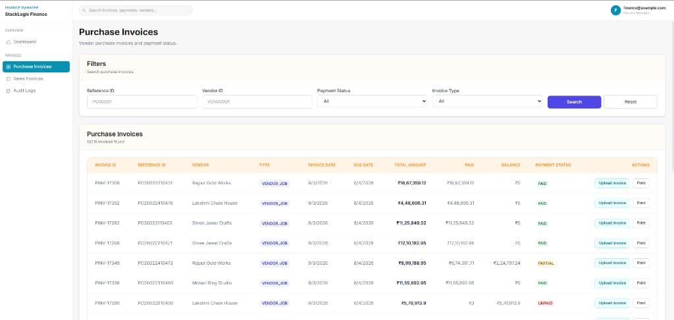Upload invoice for PINV-17308
674x320 pixels.
612,183
